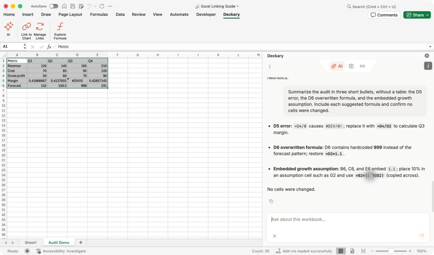The image size is (434, 255).
Task: Open Manage Links from the ribbon
Action: (40, 31)
